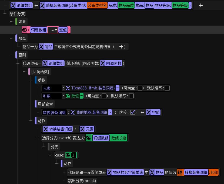Viewport: 224px width, 184px height.
Task: Click the variable icon of top-left 词缀数组 chip
Action: click(x=13, y=5)
